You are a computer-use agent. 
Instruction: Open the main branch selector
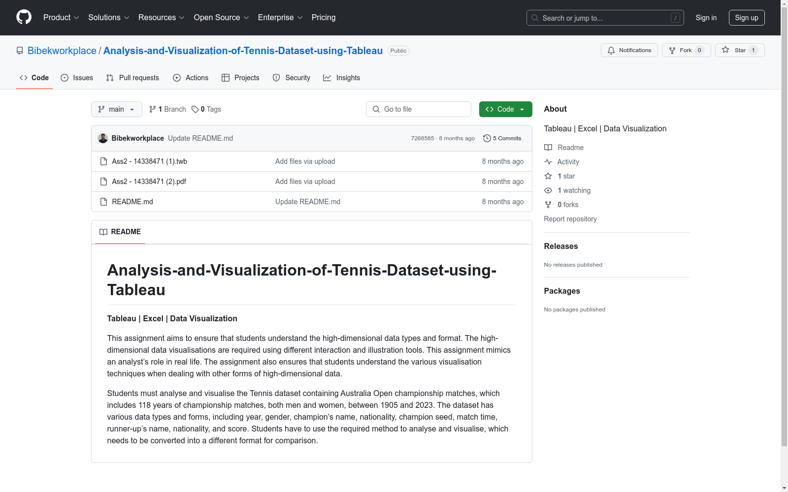tap(117, 109)
